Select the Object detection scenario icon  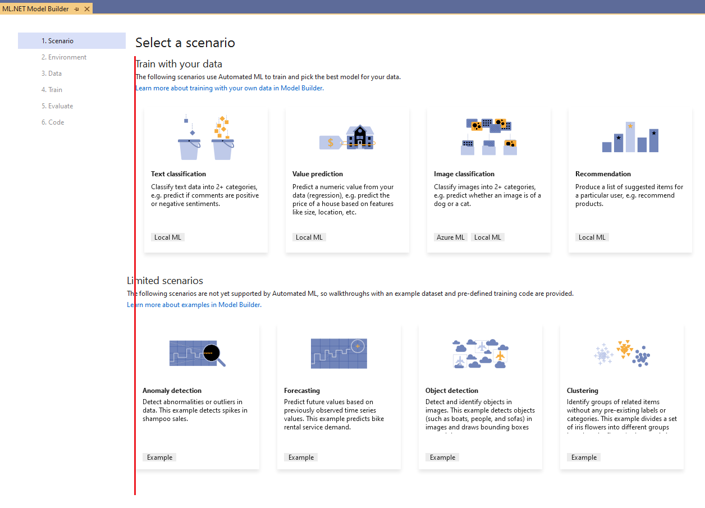479,353
